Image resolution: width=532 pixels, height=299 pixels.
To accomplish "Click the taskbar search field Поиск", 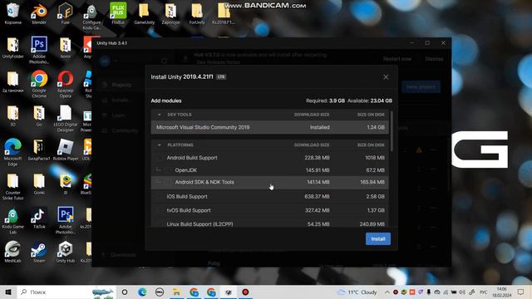I will click(x=66, y=292).
